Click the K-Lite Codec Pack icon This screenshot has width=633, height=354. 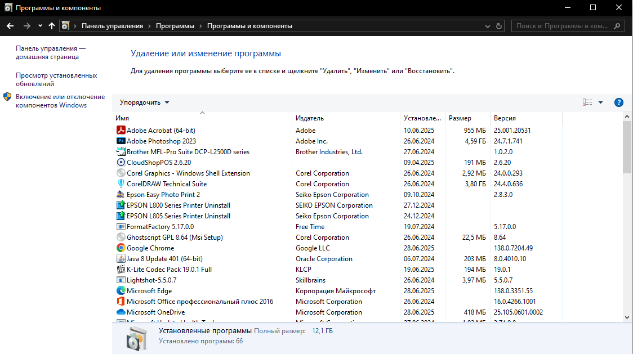coord(121,269)
